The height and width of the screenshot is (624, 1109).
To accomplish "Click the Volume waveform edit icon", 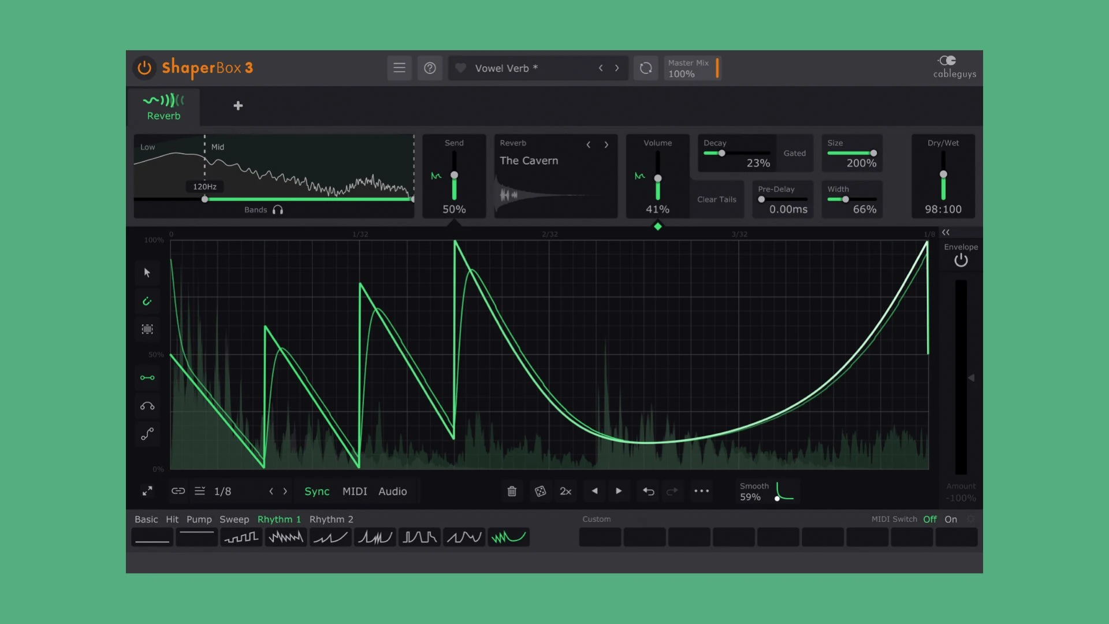I will click(639, 176).
